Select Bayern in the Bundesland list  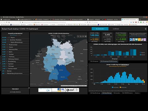(x=15, y=38)
